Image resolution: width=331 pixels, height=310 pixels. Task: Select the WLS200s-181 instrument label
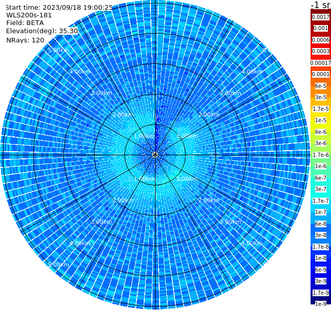tap(29, 15)
